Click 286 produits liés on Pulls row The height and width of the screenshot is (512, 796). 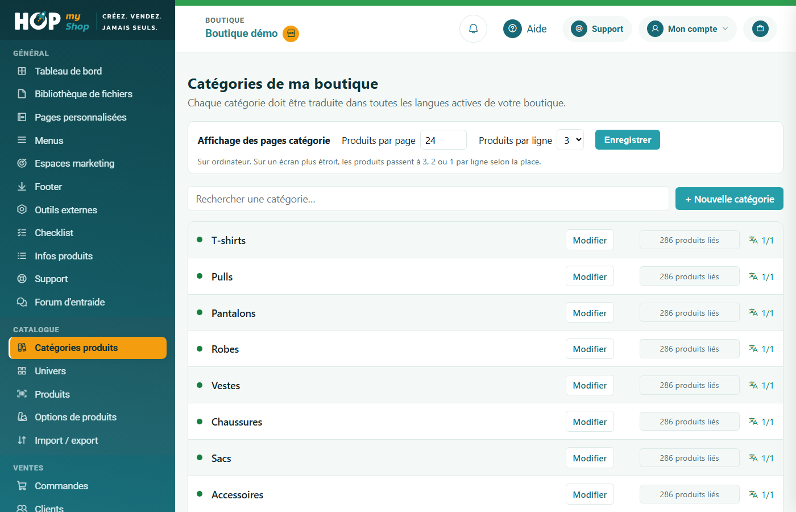click(x=690, y=276)
